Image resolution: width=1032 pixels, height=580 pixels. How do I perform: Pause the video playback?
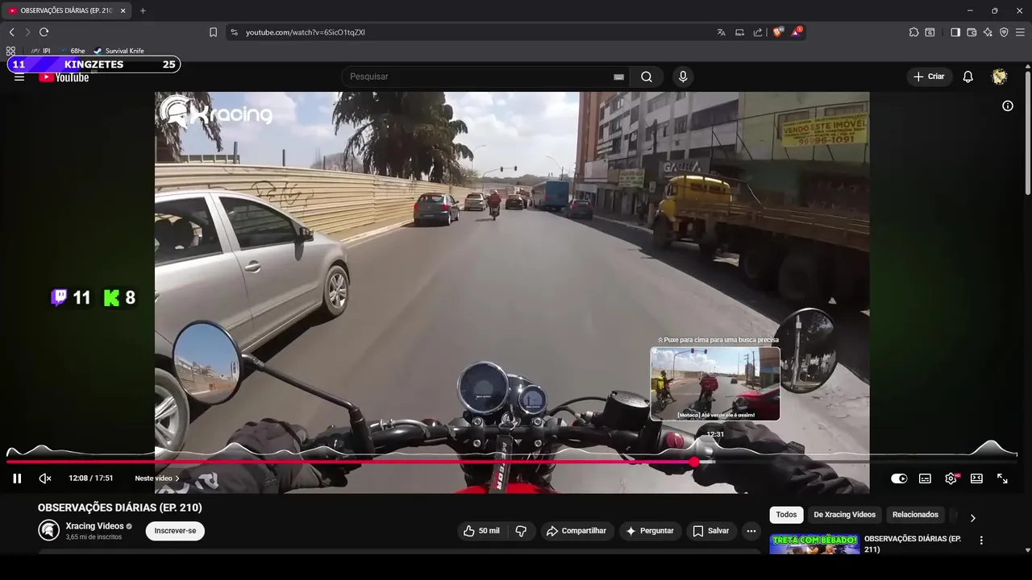coord(17,478)
